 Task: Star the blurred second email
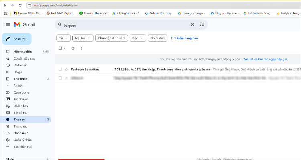[x=67, y=78]
